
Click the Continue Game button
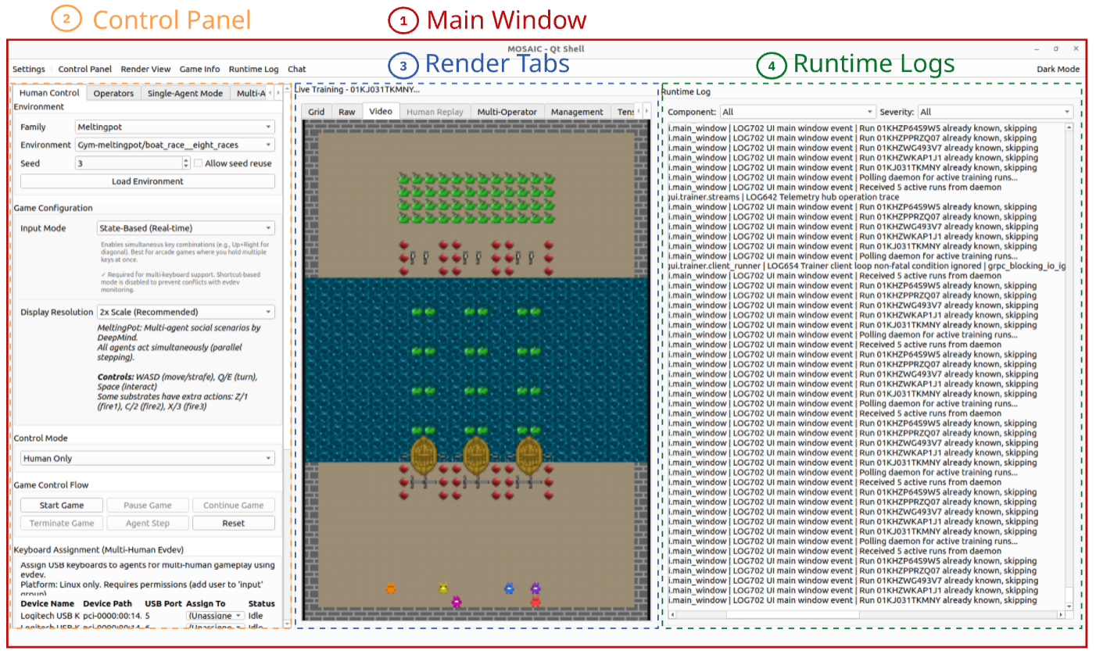click(x=234, y=506)
